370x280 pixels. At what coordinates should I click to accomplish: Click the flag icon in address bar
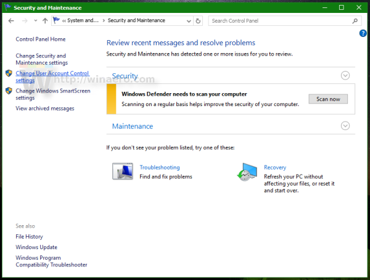tap(56, 20)
